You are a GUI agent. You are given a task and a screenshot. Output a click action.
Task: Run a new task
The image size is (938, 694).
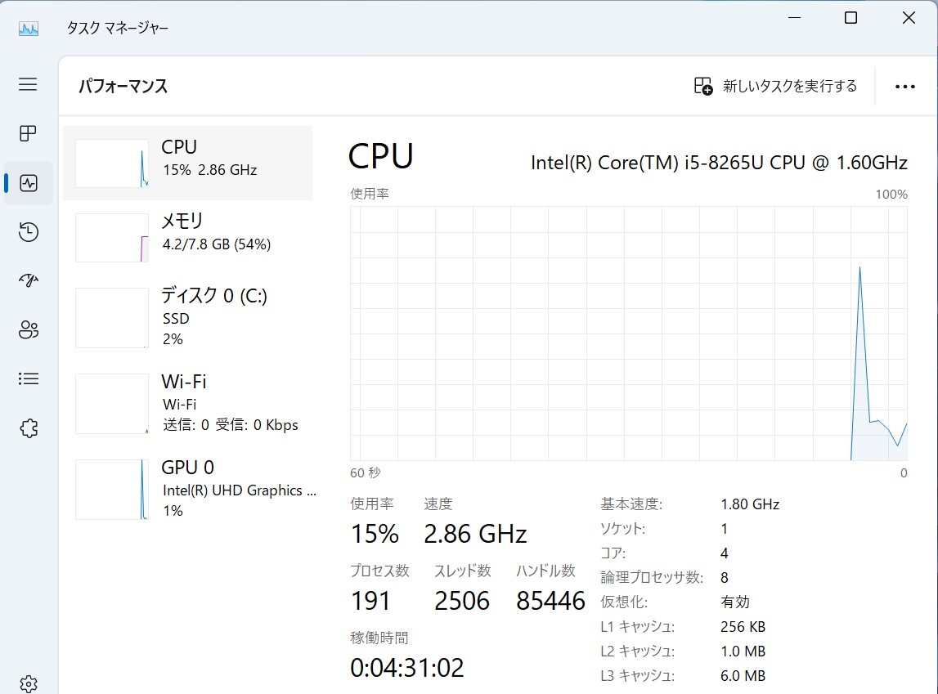click(776, 85)
